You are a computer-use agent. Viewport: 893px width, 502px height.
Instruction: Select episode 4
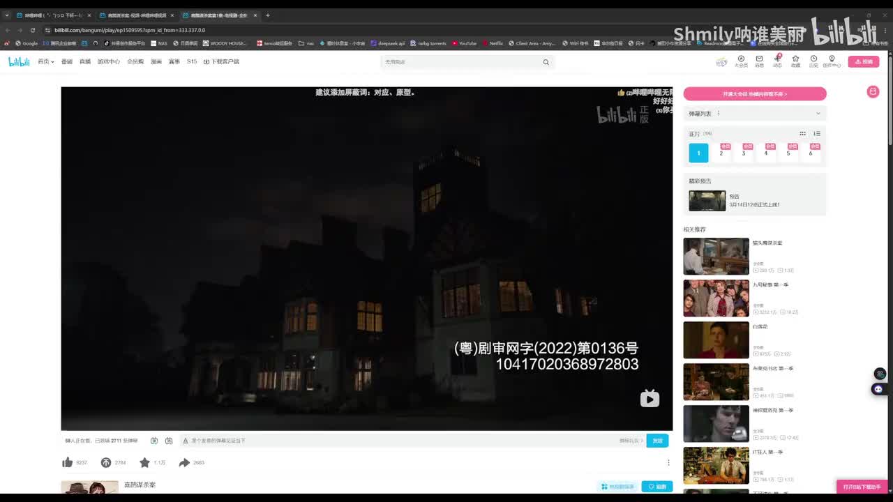pos(766,153)
